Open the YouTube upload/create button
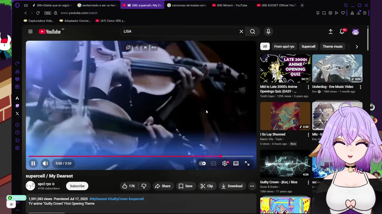 [331, 32]
